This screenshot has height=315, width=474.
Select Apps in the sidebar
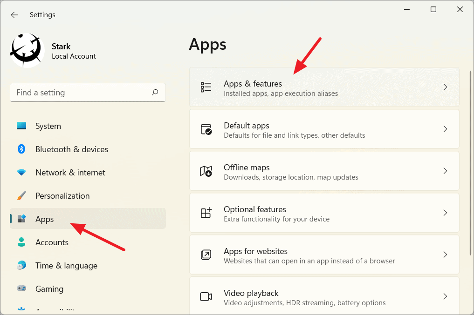[45, 219]
